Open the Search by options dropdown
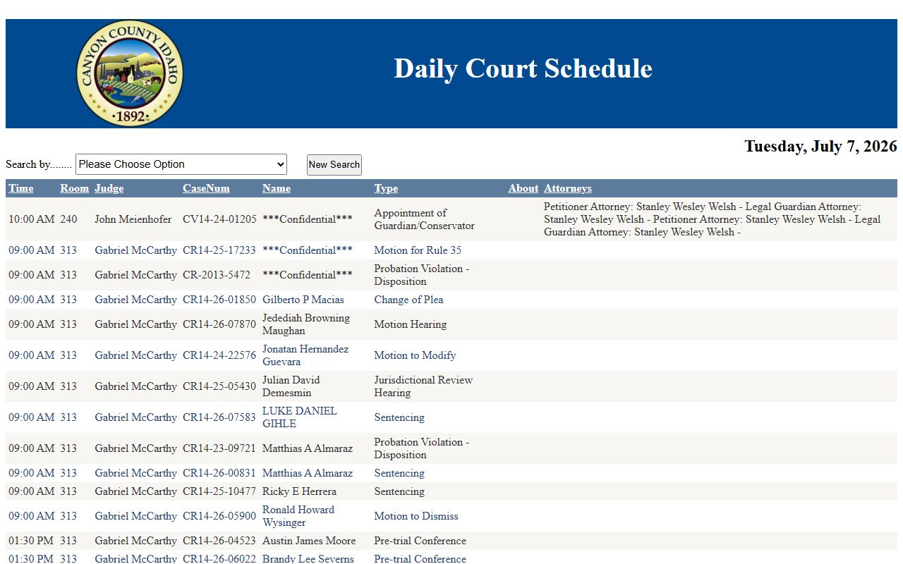 point(181,164)
